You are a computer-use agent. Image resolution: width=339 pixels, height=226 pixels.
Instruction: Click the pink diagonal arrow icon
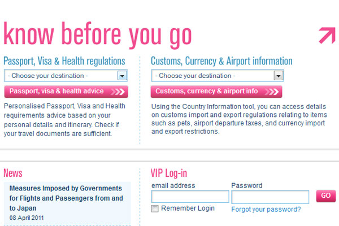(x=327, y=34)
